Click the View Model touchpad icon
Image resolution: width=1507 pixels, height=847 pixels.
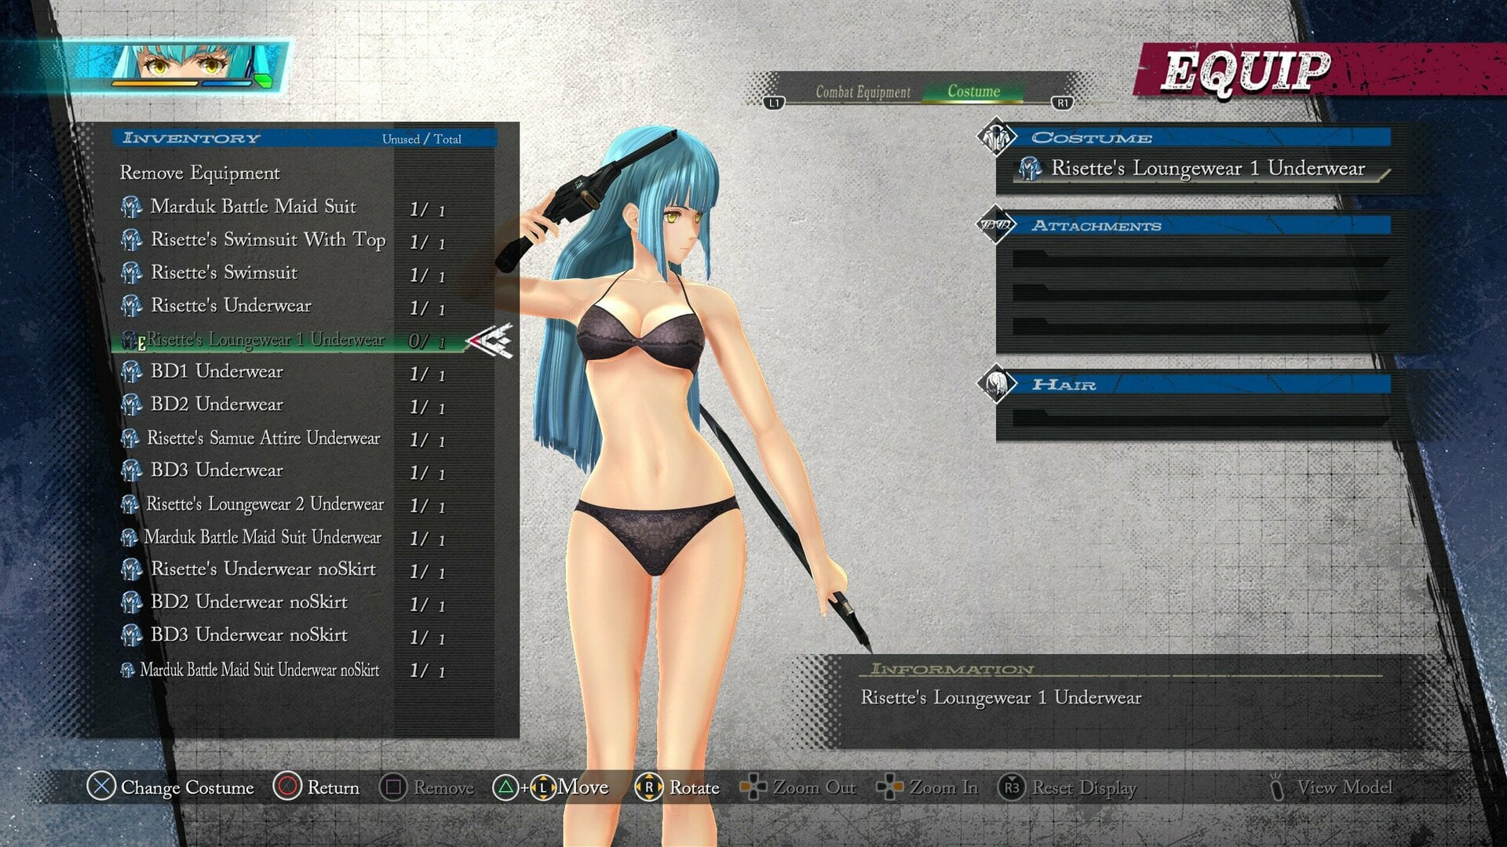pos(1277,787)
